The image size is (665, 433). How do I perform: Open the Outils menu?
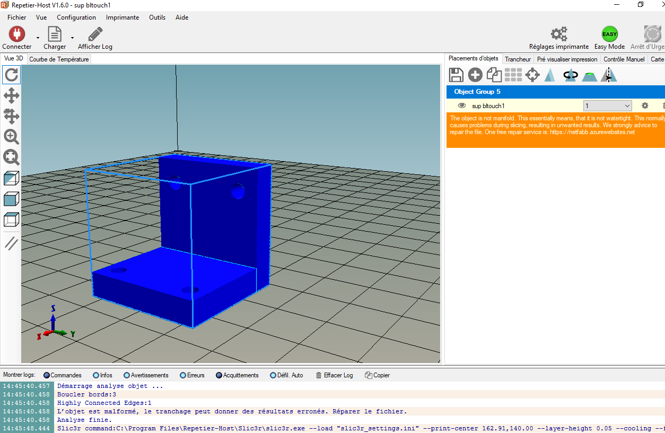click(157, 17)
